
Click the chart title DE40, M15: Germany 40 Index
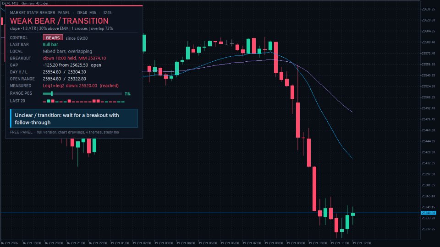pyautogui.click(x=25, y=3)
